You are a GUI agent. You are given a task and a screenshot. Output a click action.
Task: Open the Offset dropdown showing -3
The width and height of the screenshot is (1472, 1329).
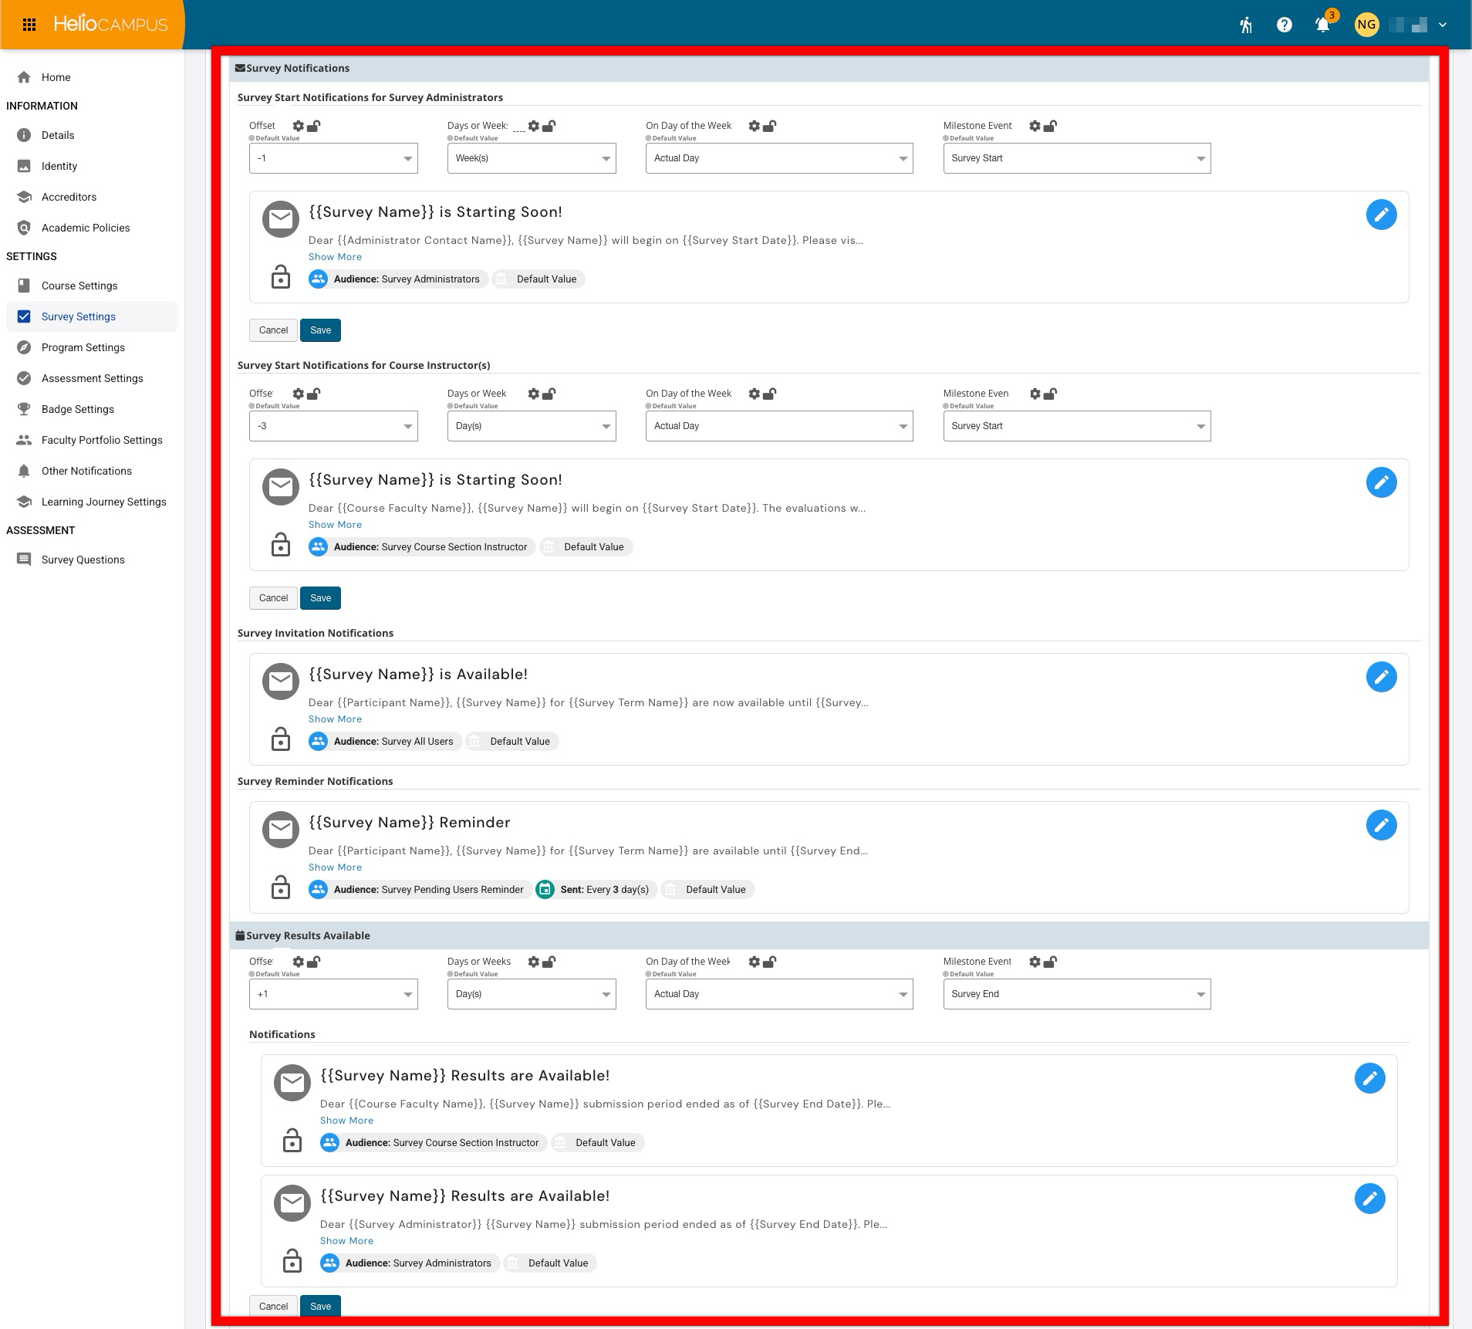tap(333, 426)
